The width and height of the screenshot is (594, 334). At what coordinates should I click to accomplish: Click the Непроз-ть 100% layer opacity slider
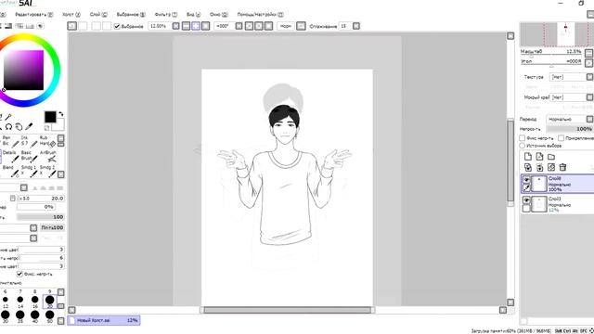570,129
